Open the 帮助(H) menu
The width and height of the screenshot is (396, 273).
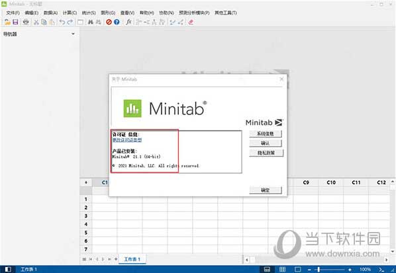pyautogui.click(x=147, y=13)
